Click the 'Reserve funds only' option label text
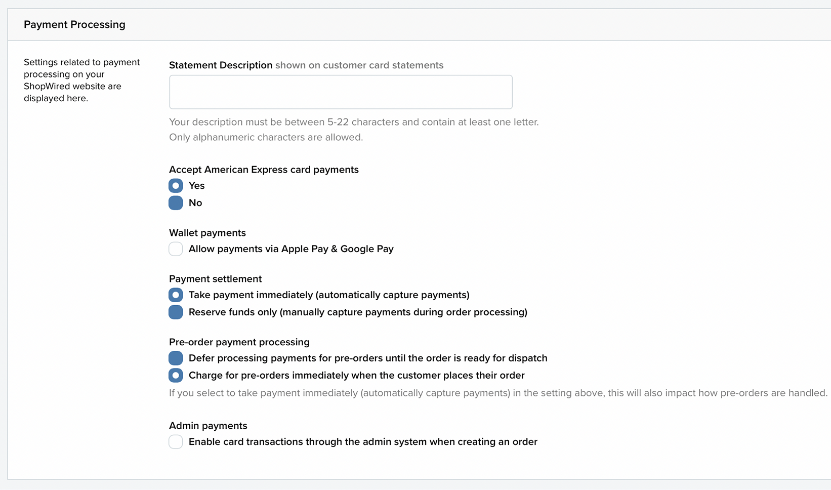Screen dimensions: 831x490 coord(358,312)
